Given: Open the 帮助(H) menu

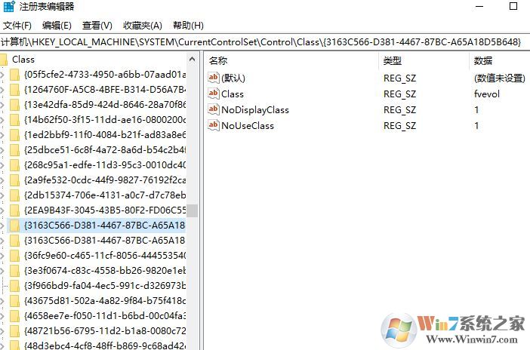Looking at the screenshot, I should 188,26.
